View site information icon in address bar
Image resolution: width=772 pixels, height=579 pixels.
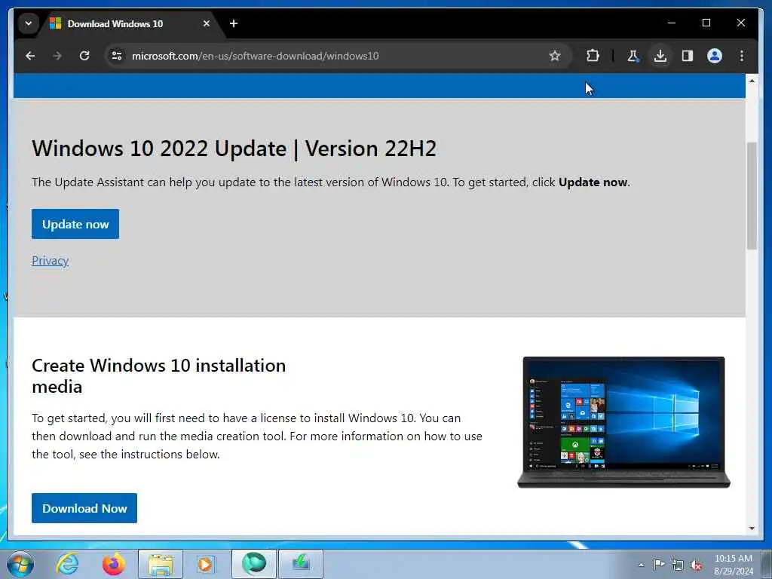(x=117, y=56)
